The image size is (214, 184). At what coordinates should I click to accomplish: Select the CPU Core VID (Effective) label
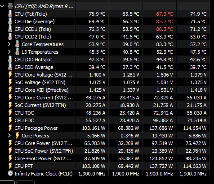41,90
